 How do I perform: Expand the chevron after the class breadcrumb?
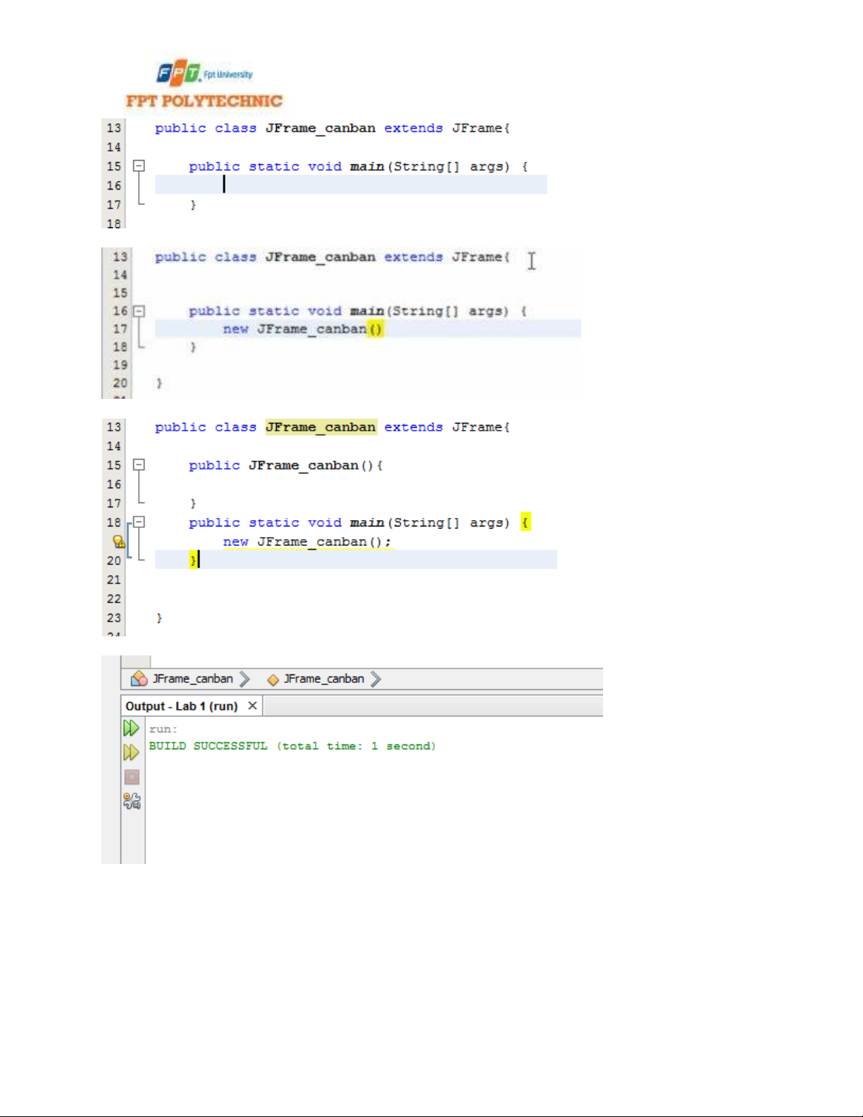(244, 679)
